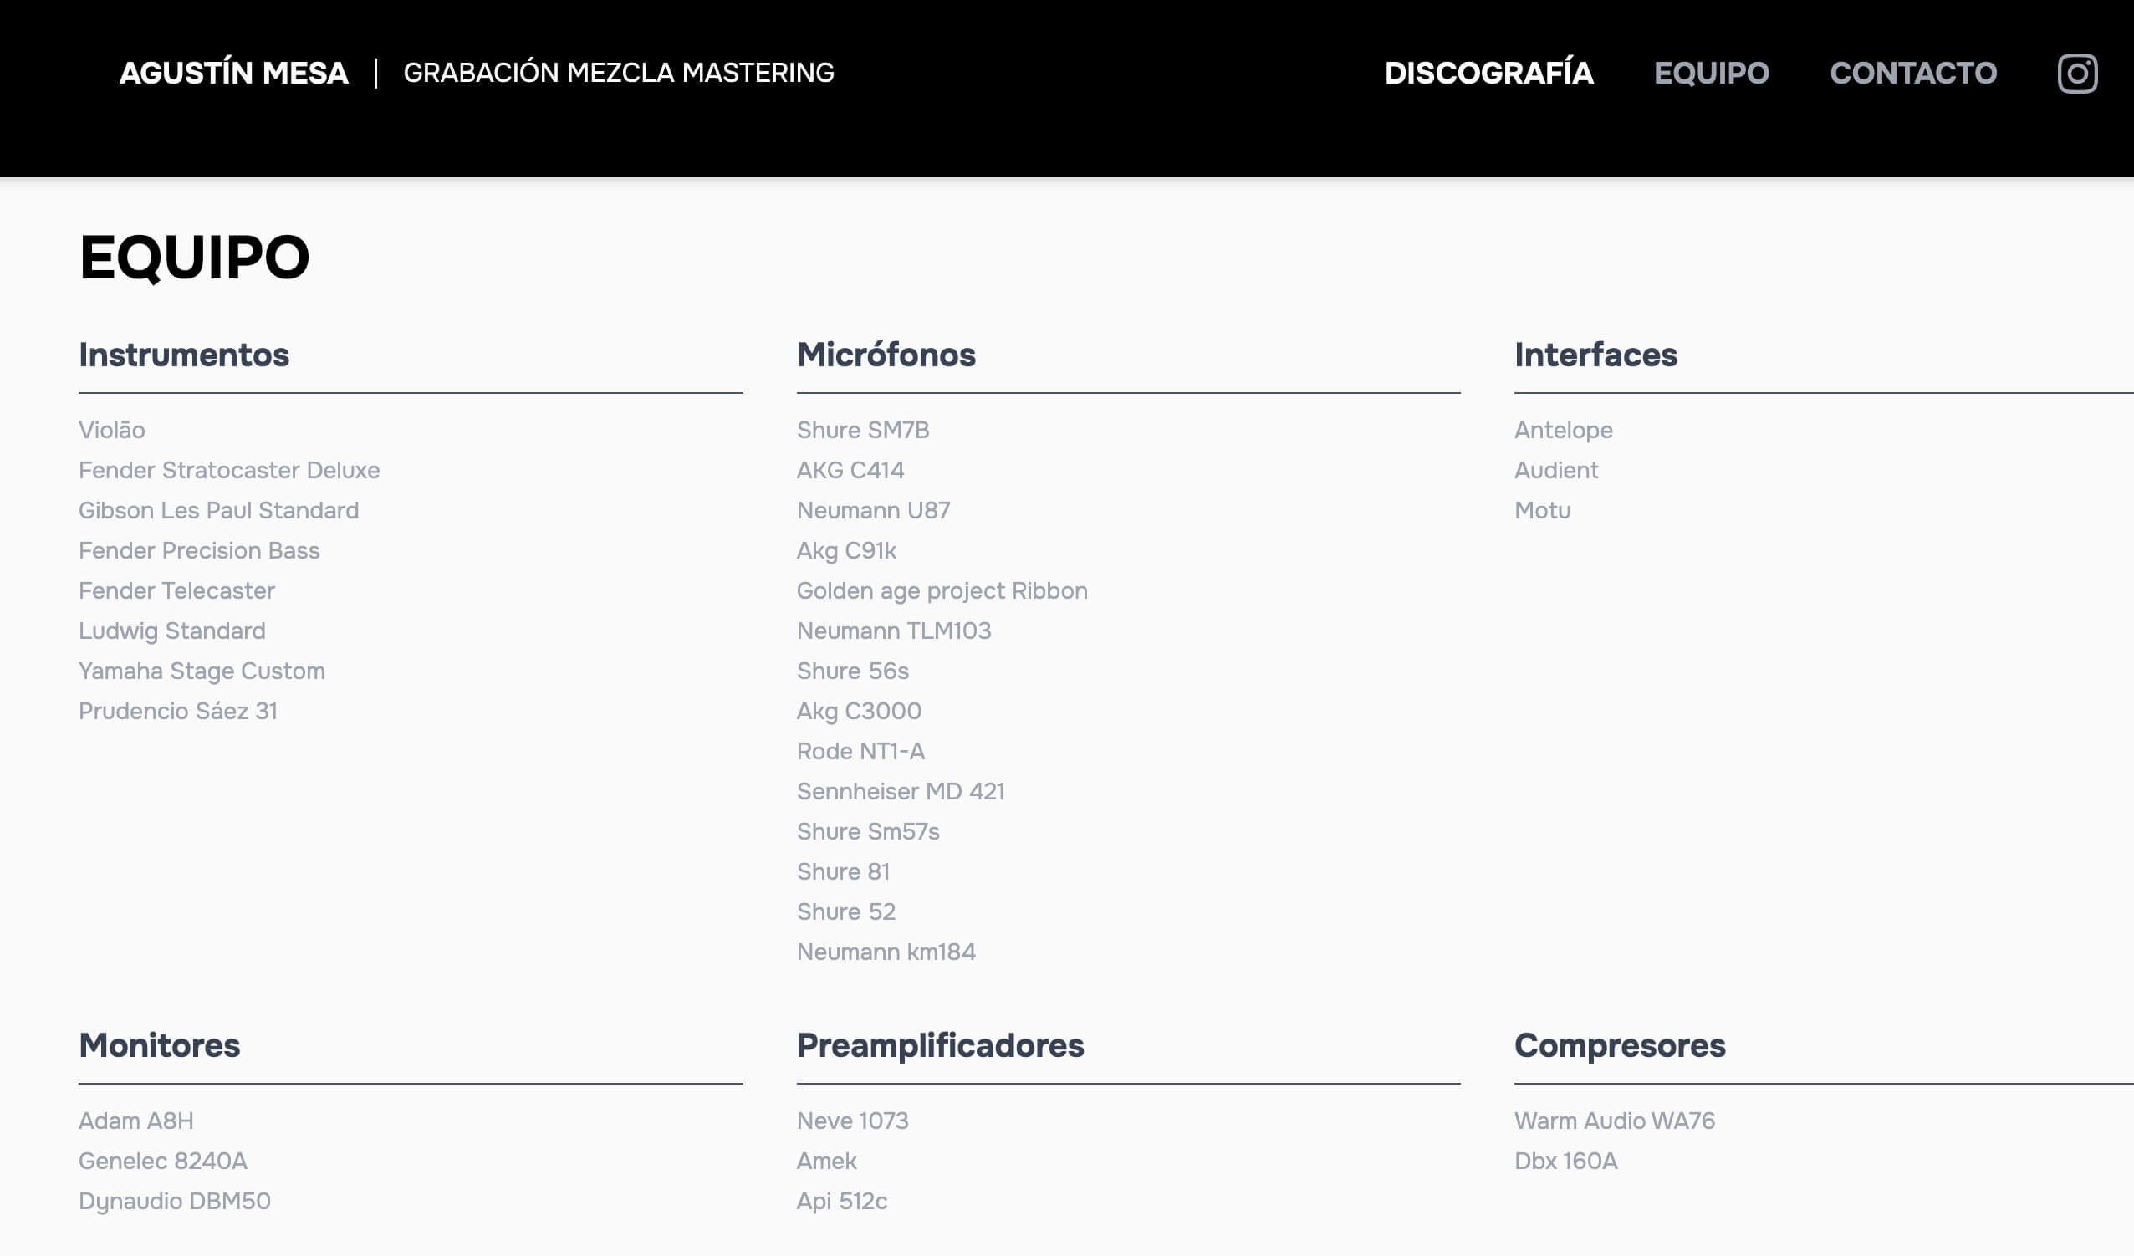Click Warm Audio WA76 compressor entry
This screenshot has width=2134, height=1256.
click(1614, 1121)
